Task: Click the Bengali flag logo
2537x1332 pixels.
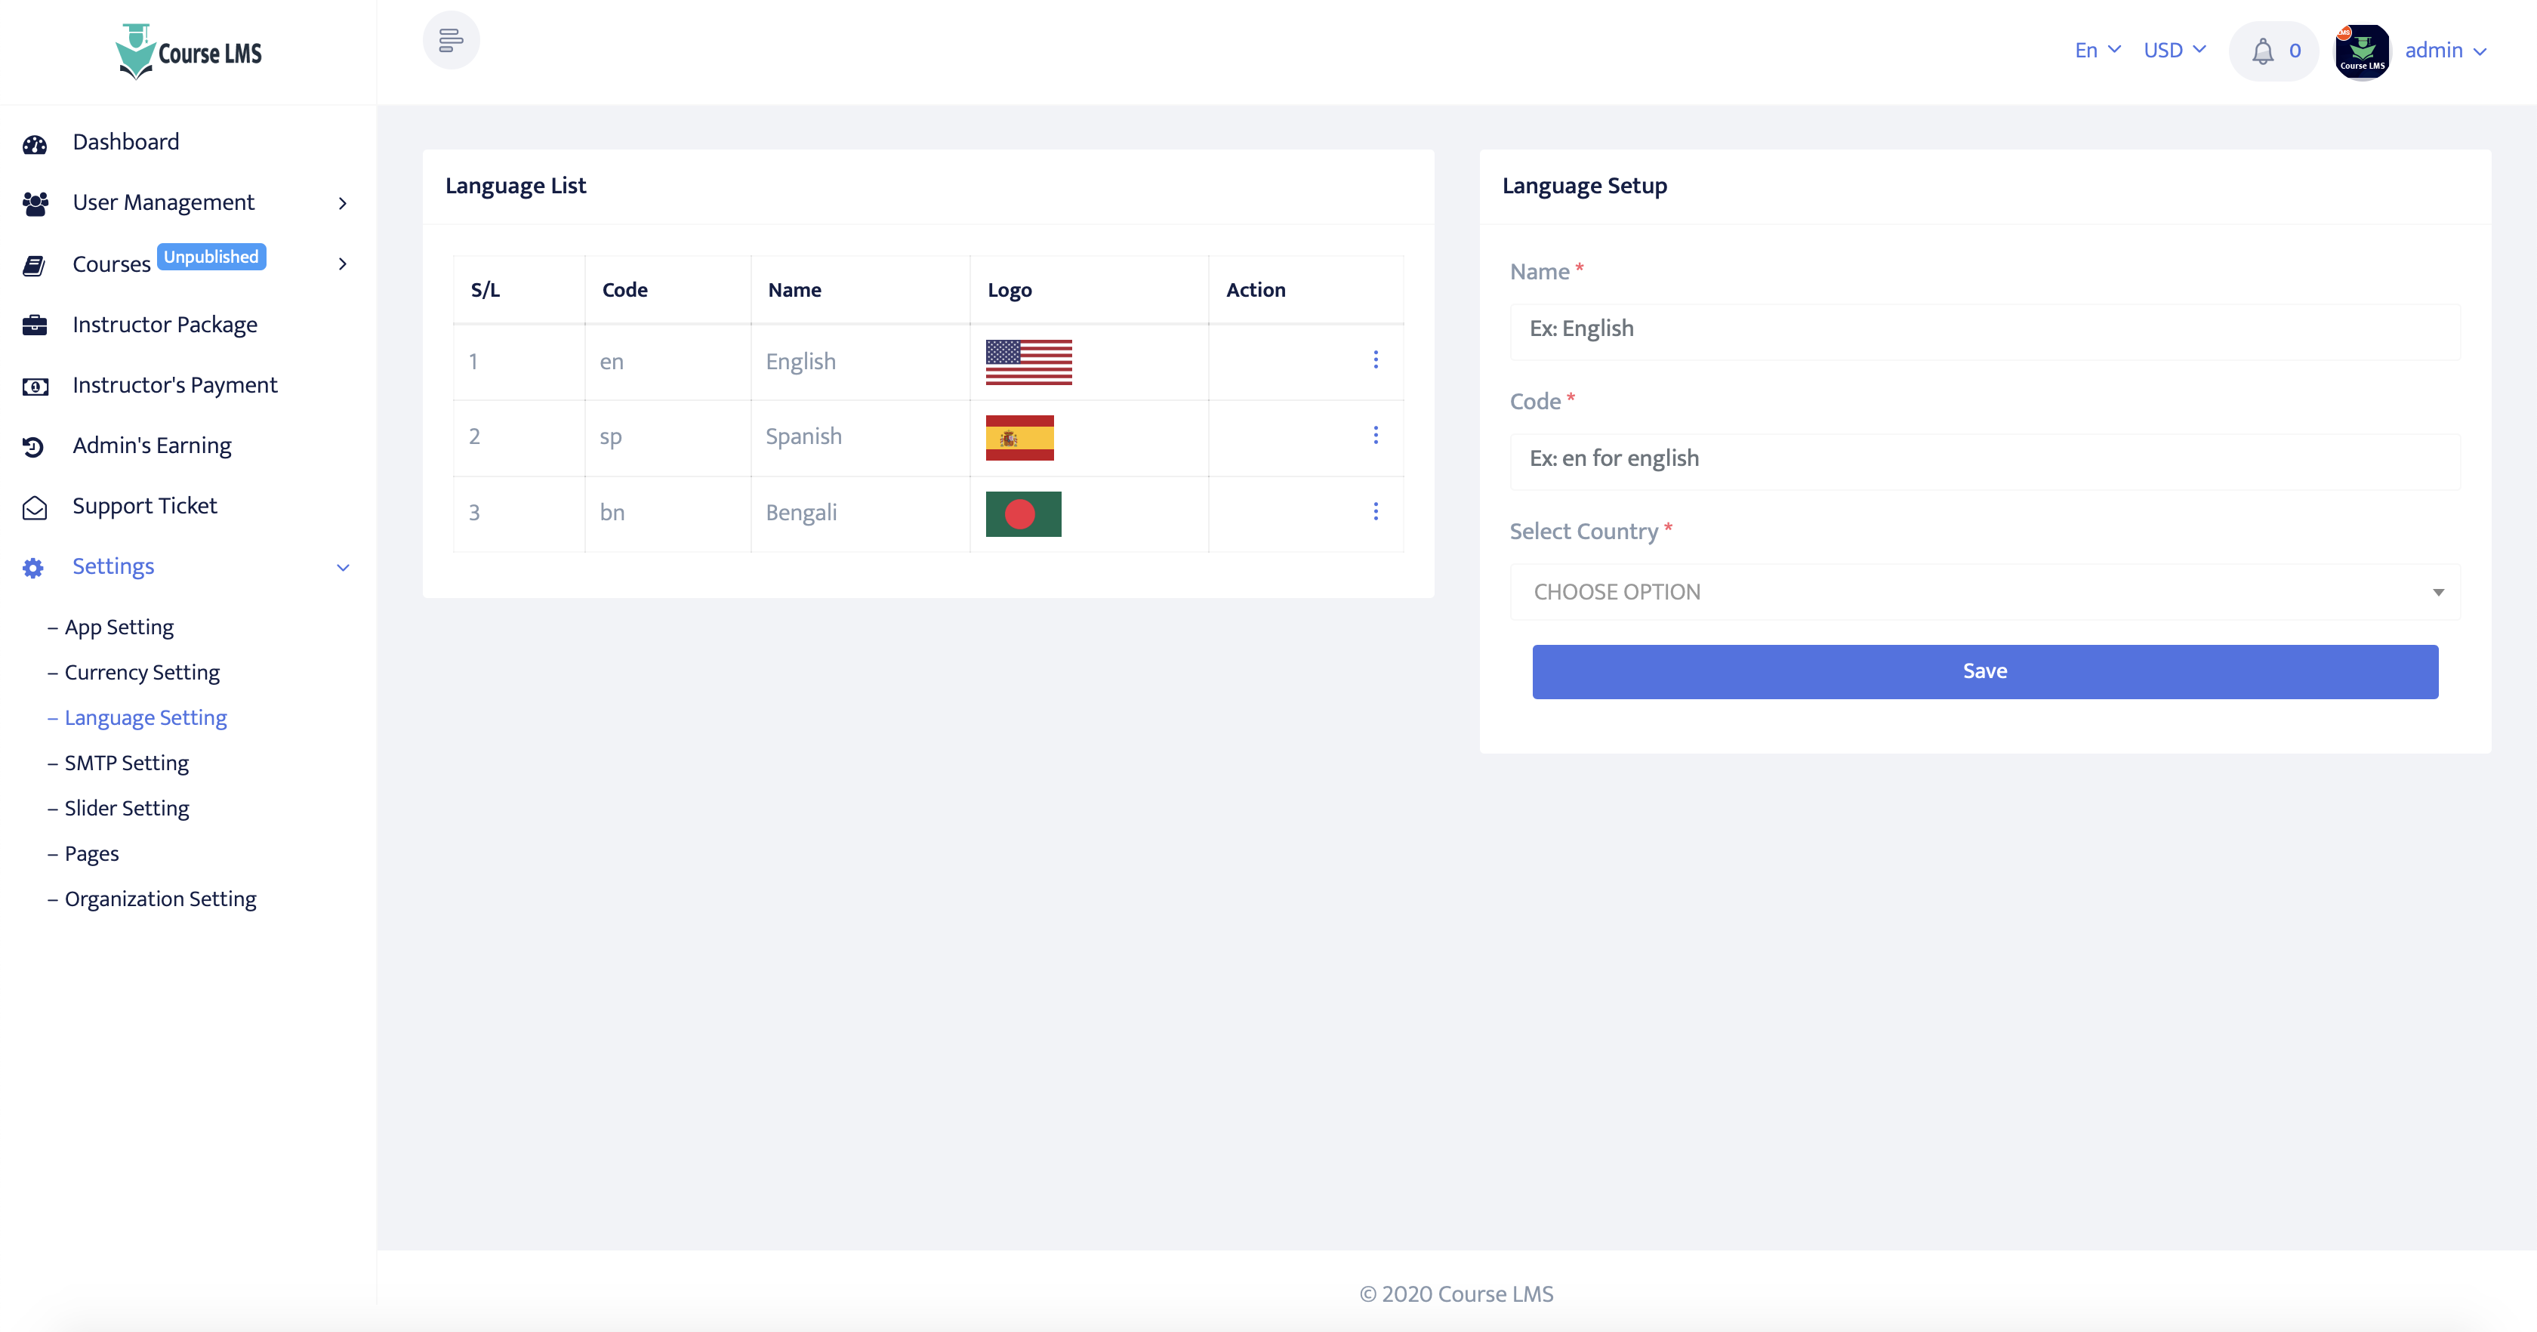Action: point(1023,513)
